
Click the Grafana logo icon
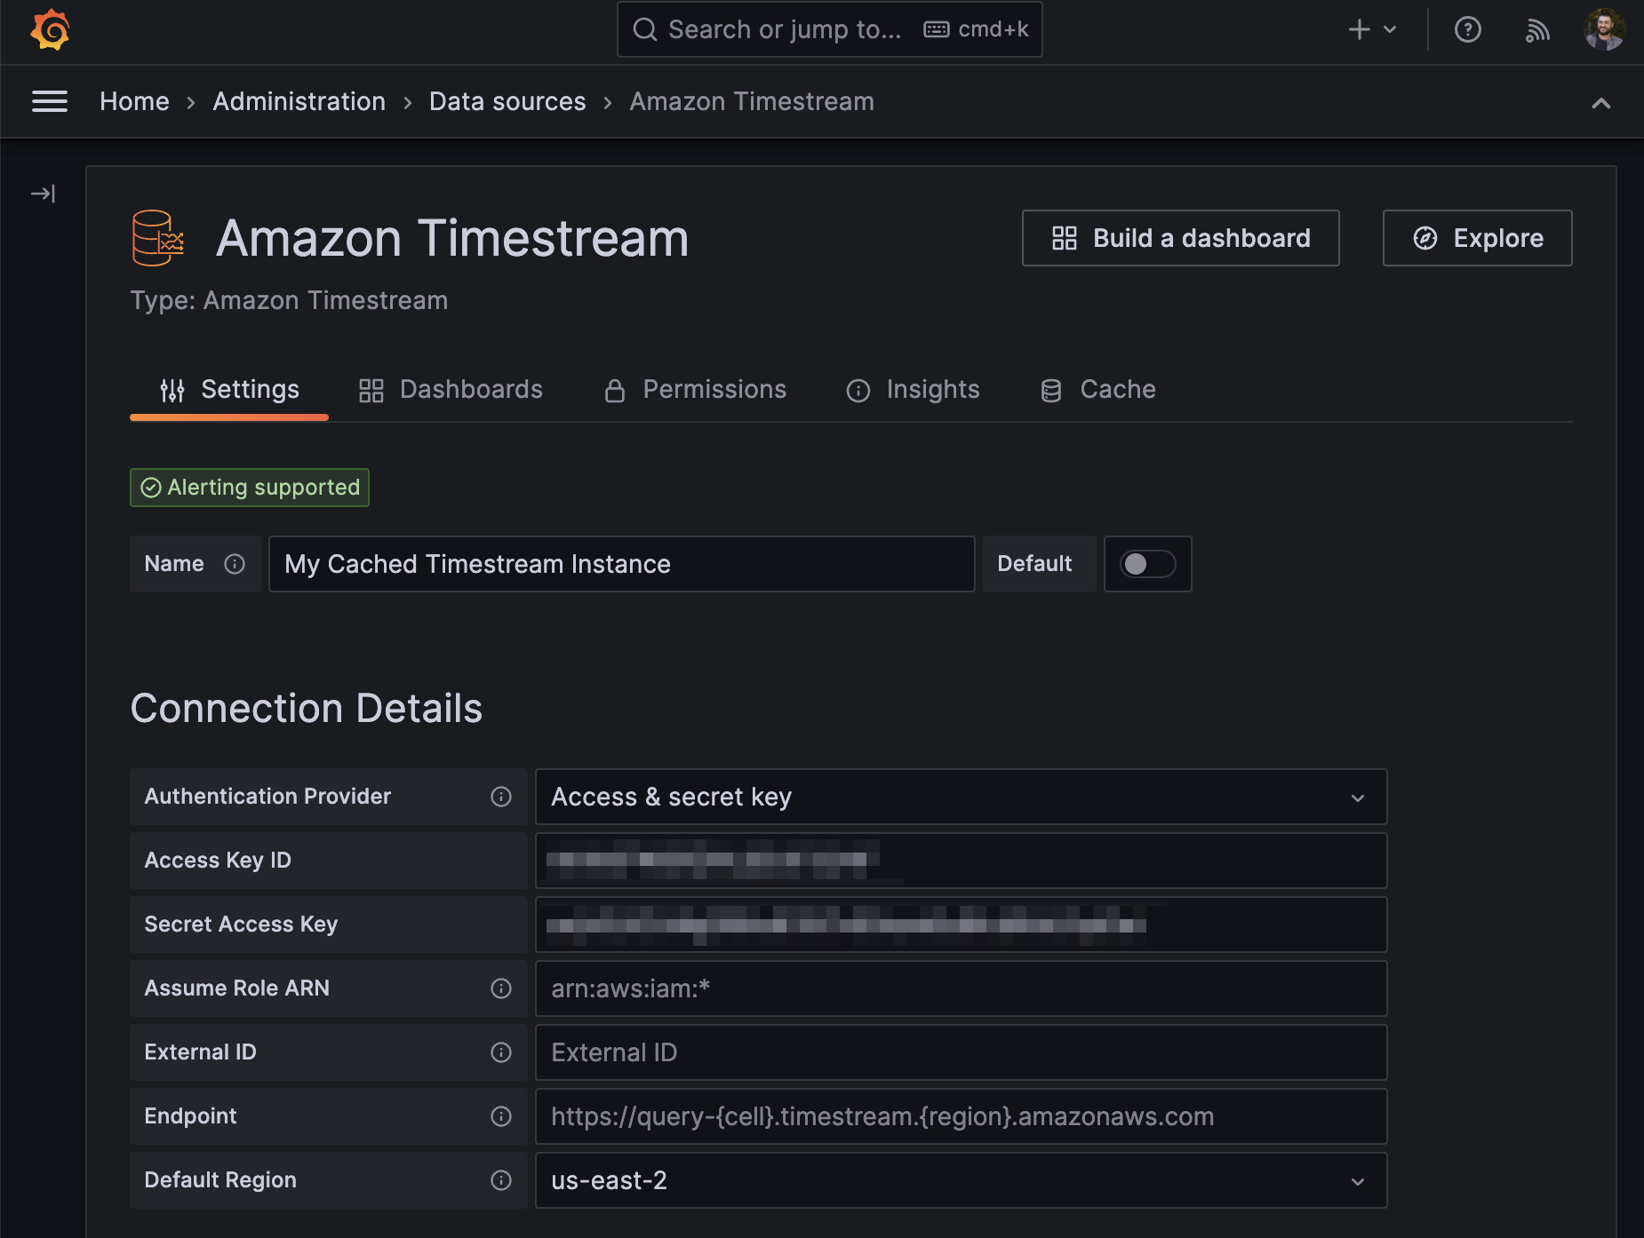(51, 29)
